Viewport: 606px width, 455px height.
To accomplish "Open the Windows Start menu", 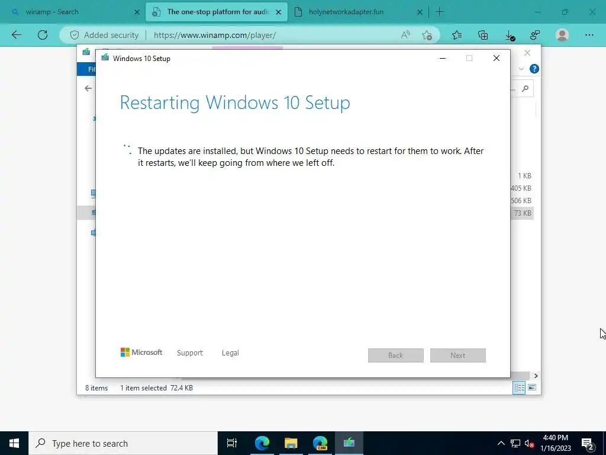I will click(x=14, y=443).
